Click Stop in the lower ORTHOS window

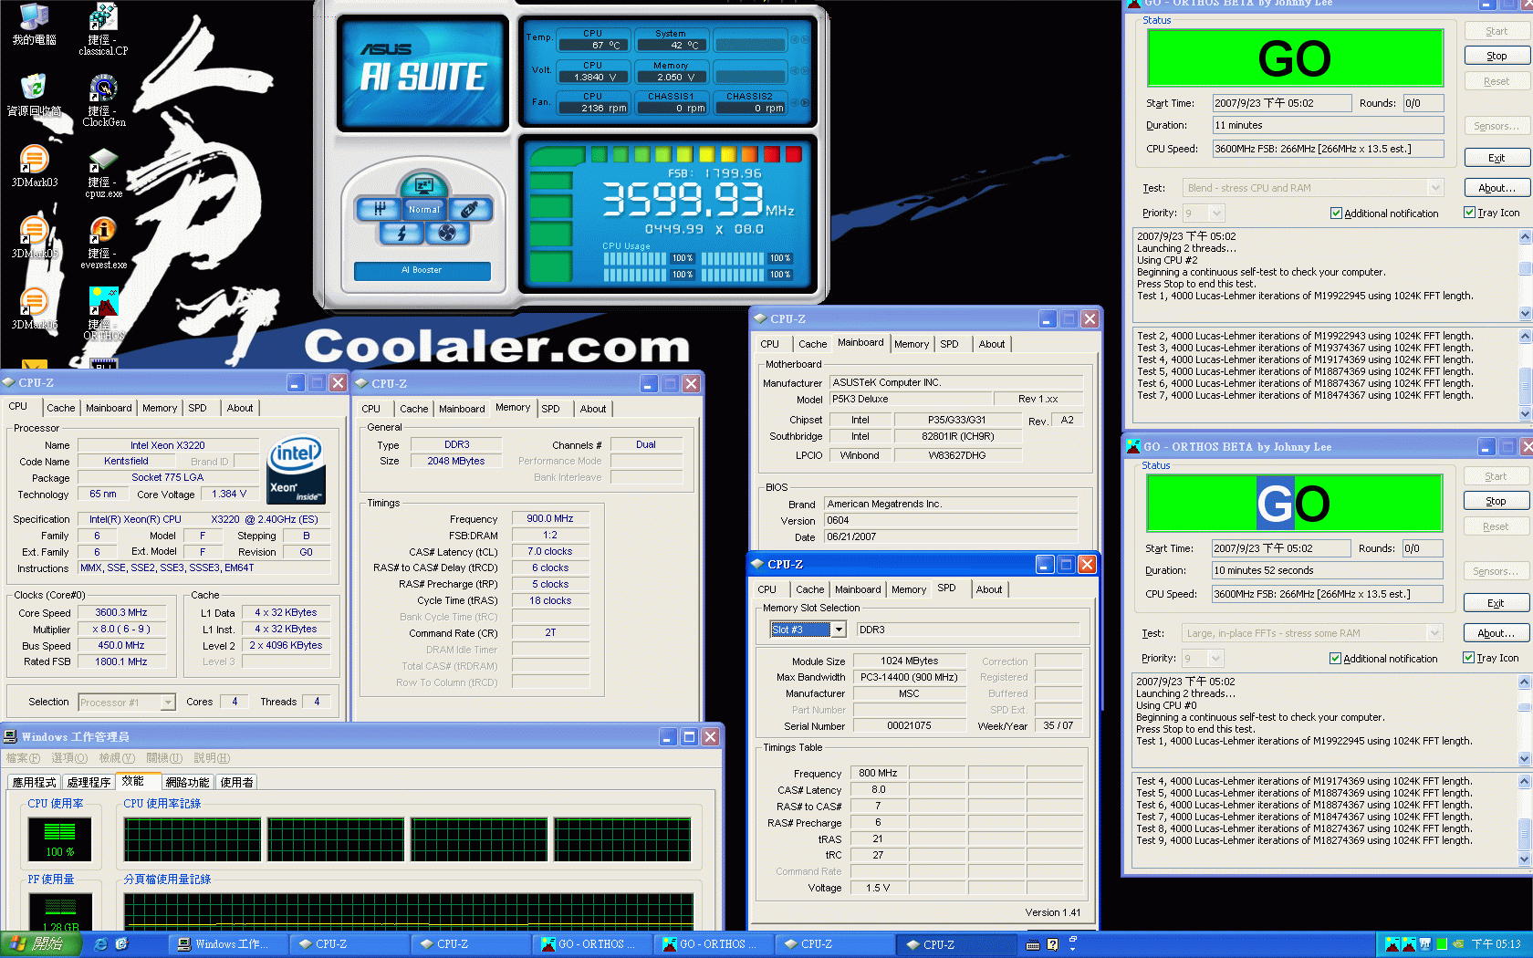tap(1496, 501)
